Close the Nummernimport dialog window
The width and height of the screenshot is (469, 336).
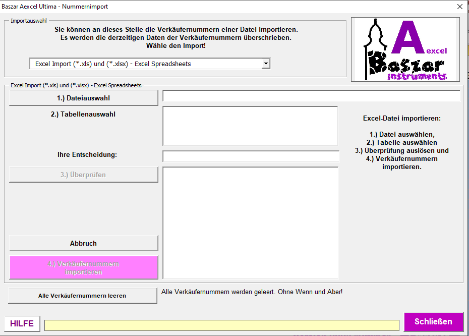[x=460, y=7]
